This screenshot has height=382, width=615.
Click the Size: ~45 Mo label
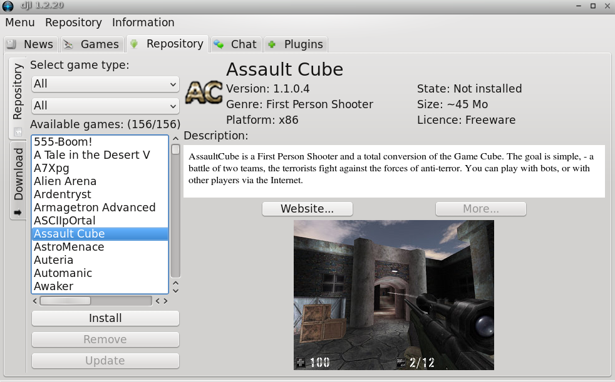453,104
